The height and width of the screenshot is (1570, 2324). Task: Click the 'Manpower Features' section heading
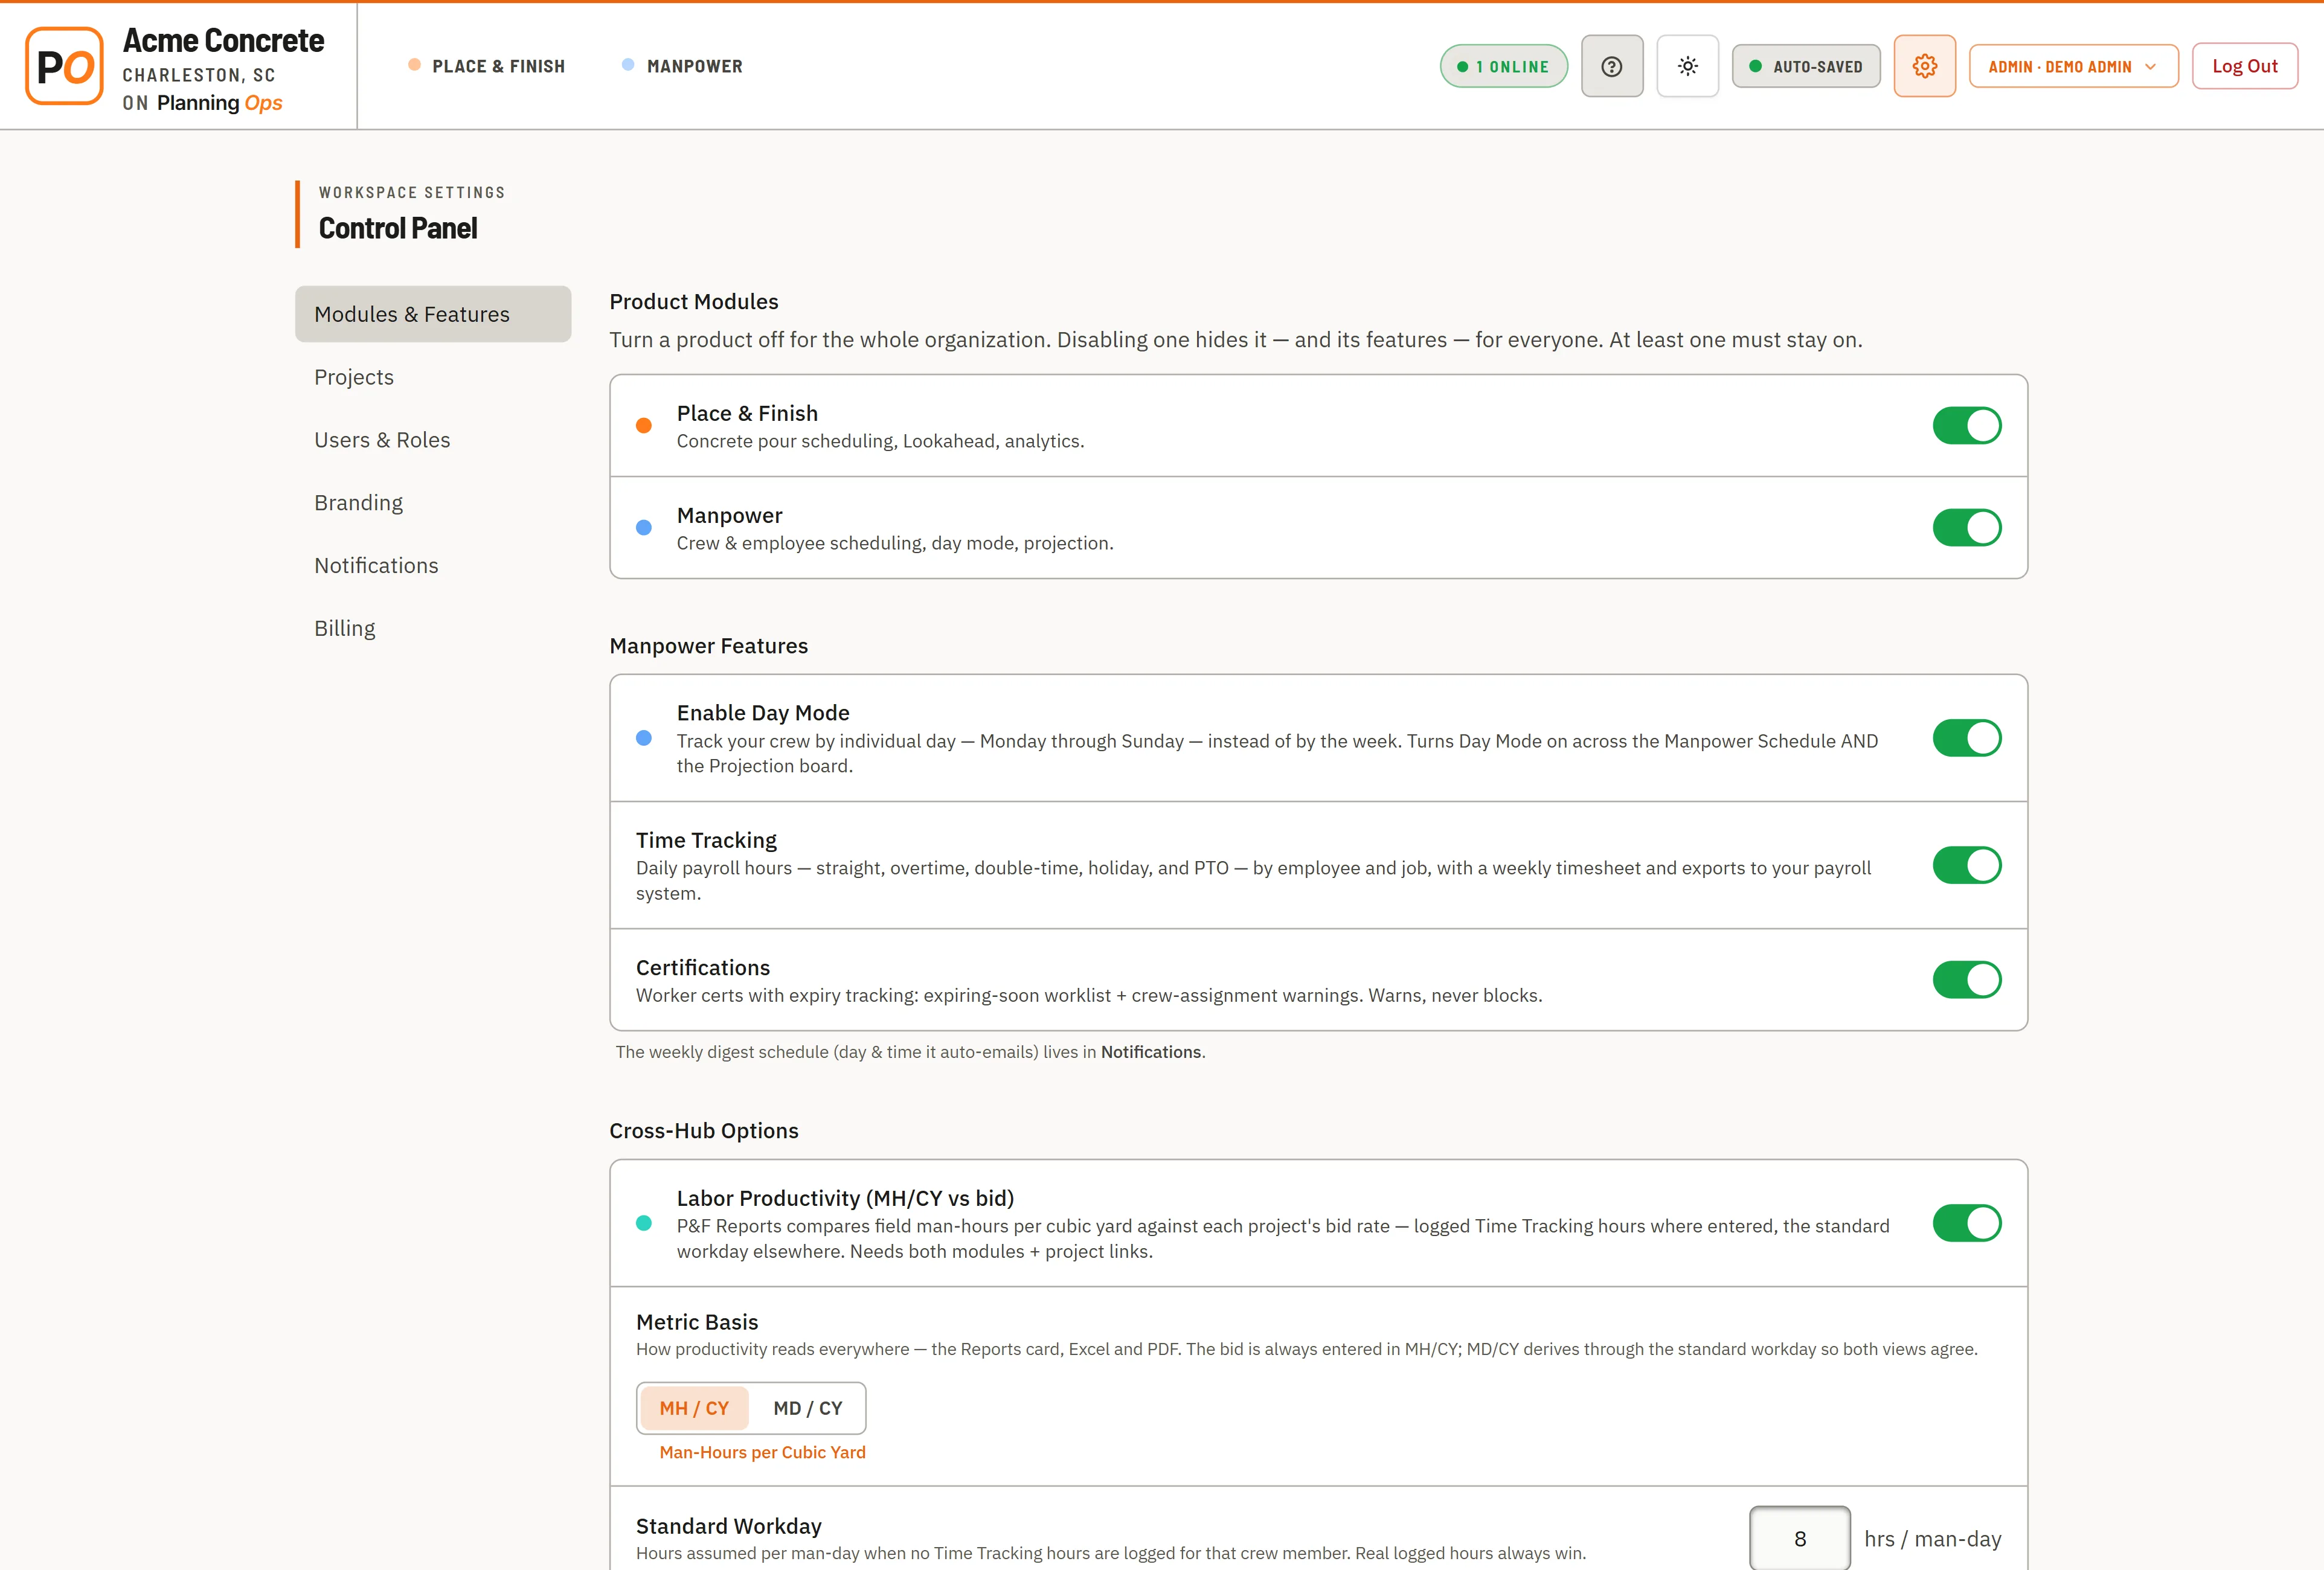(x=708, y=646)
